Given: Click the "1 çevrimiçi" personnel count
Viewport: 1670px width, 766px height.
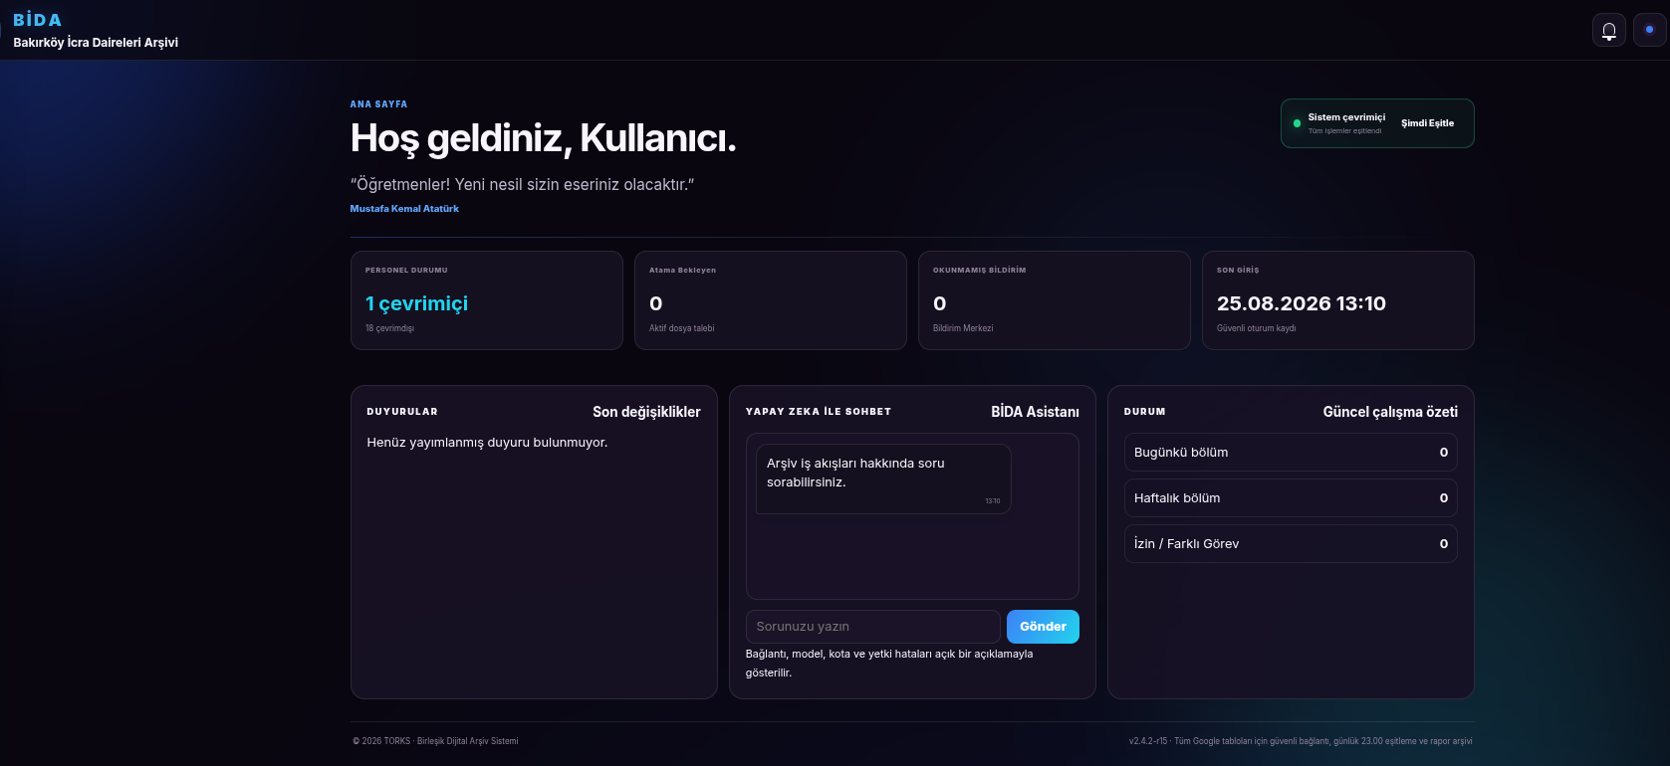Looking at the screenshot, I should [416, 303].
